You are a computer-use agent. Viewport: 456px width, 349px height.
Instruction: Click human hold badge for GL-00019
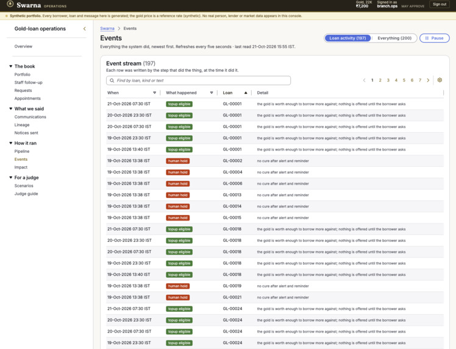tap(177, 286)
